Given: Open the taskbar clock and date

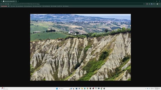Looking at the screenshot, I should click(157, 88).
